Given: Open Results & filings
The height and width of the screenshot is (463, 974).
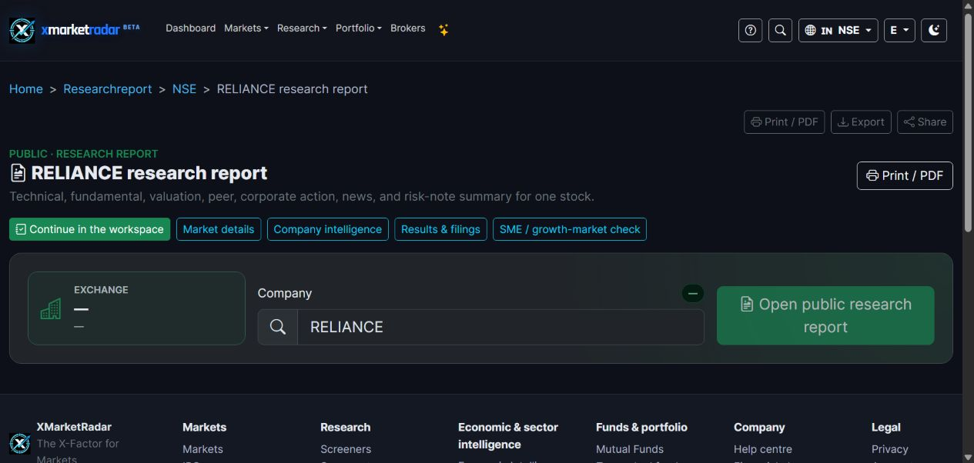Looking at the screenshot, I should tap(440, 229).
